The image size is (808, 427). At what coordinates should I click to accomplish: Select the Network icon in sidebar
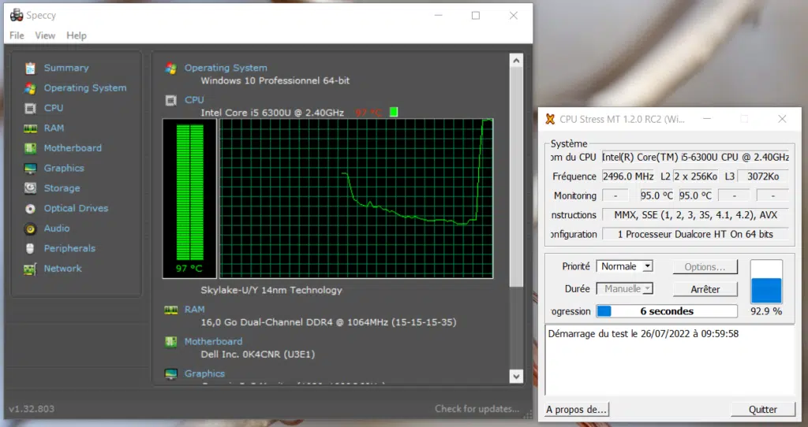[x=31, y=269]
